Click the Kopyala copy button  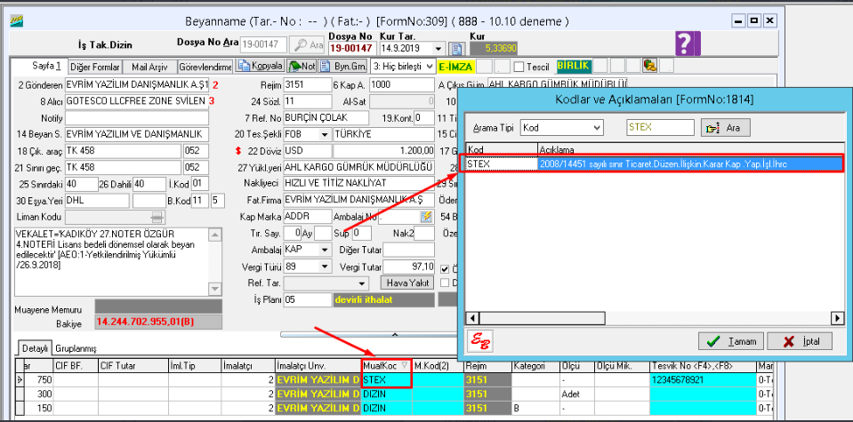(259, 66)
